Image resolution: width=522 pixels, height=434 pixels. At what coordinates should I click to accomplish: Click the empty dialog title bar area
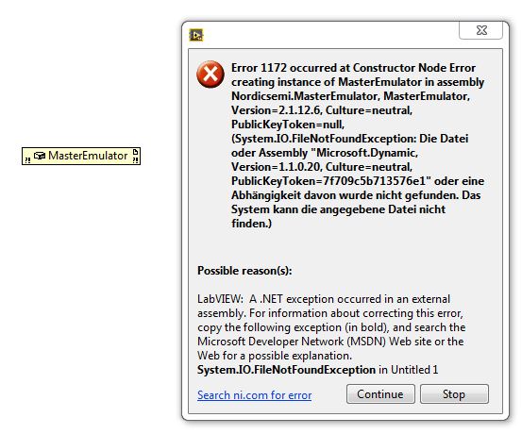329,35
